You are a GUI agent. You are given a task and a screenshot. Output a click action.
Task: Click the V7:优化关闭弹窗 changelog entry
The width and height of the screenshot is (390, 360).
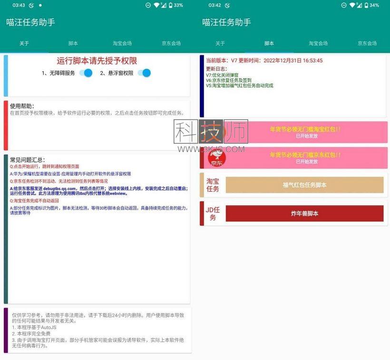tap(222, 75)
